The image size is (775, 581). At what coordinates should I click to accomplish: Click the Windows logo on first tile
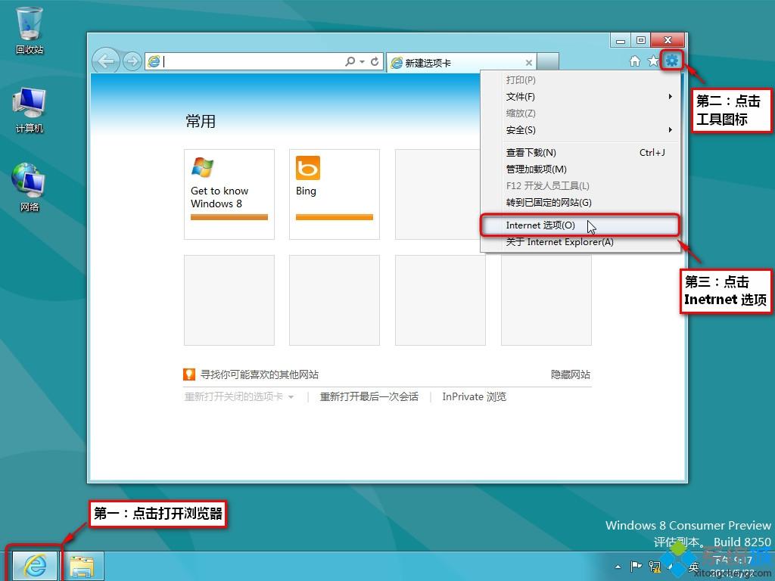pos(202,167)
